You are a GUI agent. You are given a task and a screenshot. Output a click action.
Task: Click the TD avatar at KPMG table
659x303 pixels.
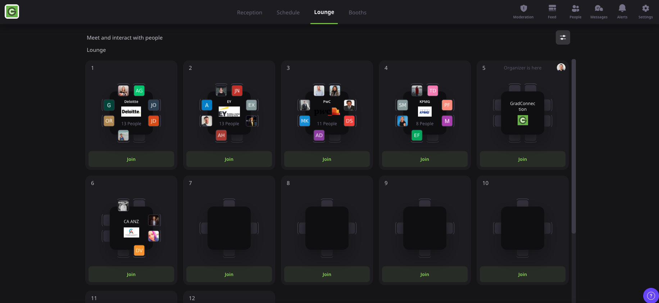[x=433, y=91]
